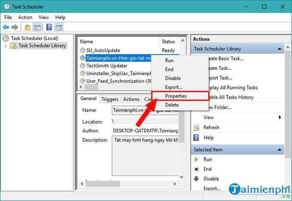Toggle the Show/Hide Action Pane icon
The width and height of the screenshot is (292, 201).
pos(59,27)
